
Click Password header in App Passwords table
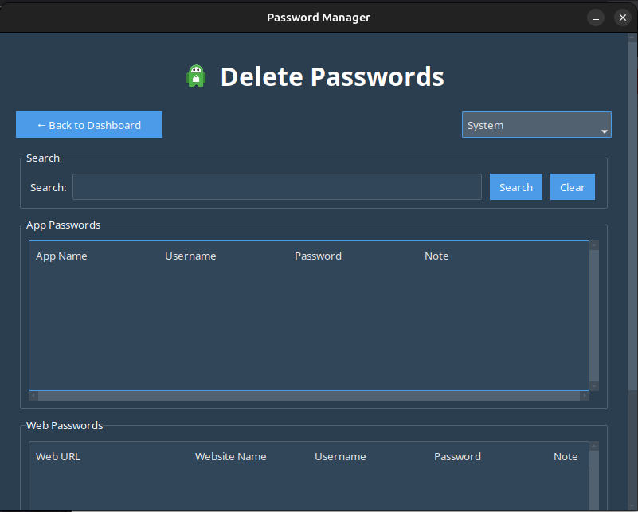tap(318, 256)
